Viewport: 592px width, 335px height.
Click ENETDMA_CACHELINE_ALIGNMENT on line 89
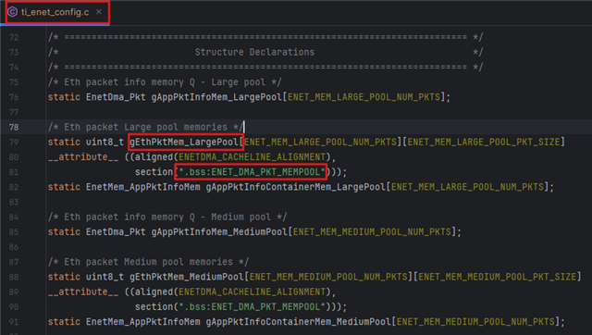[252, 292]
